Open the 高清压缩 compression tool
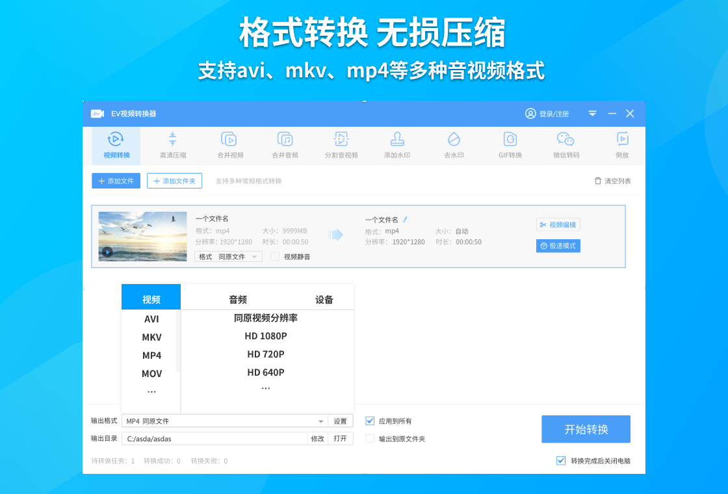The width and height of the screenshot is (728, 494). coord(173,146)
